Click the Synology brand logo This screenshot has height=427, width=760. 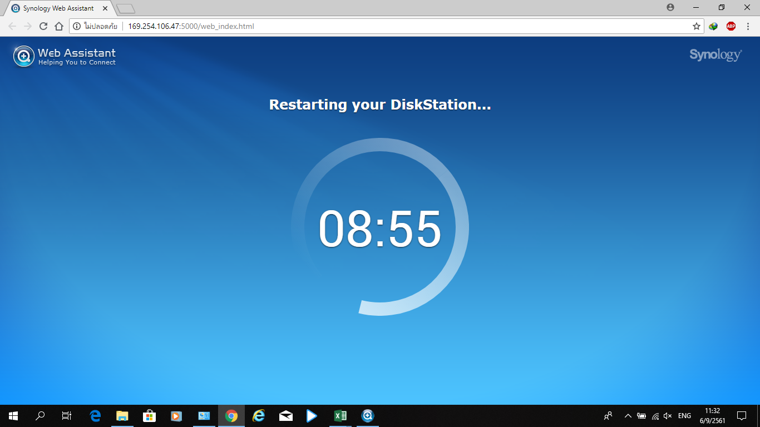click(715, 54)
